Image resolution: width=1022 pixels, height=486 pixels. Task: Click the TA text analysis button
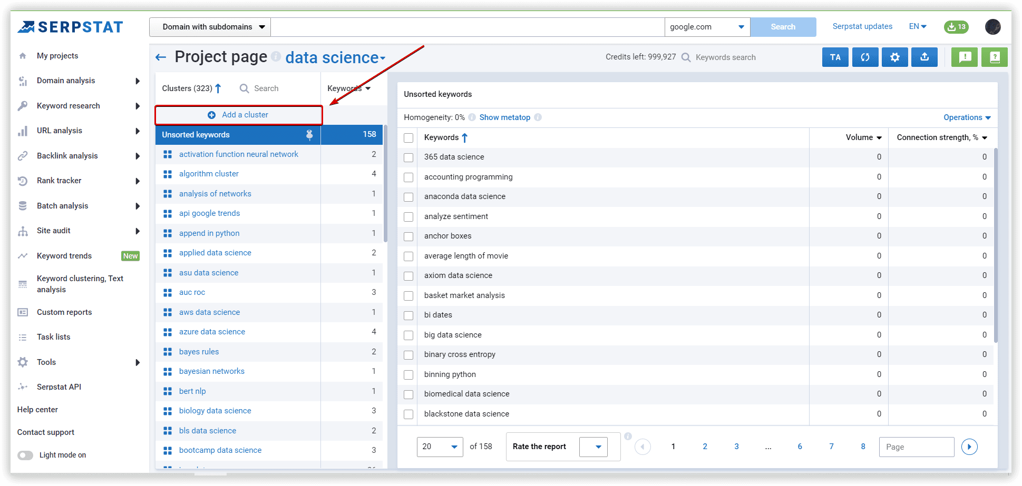coord(835,57)
